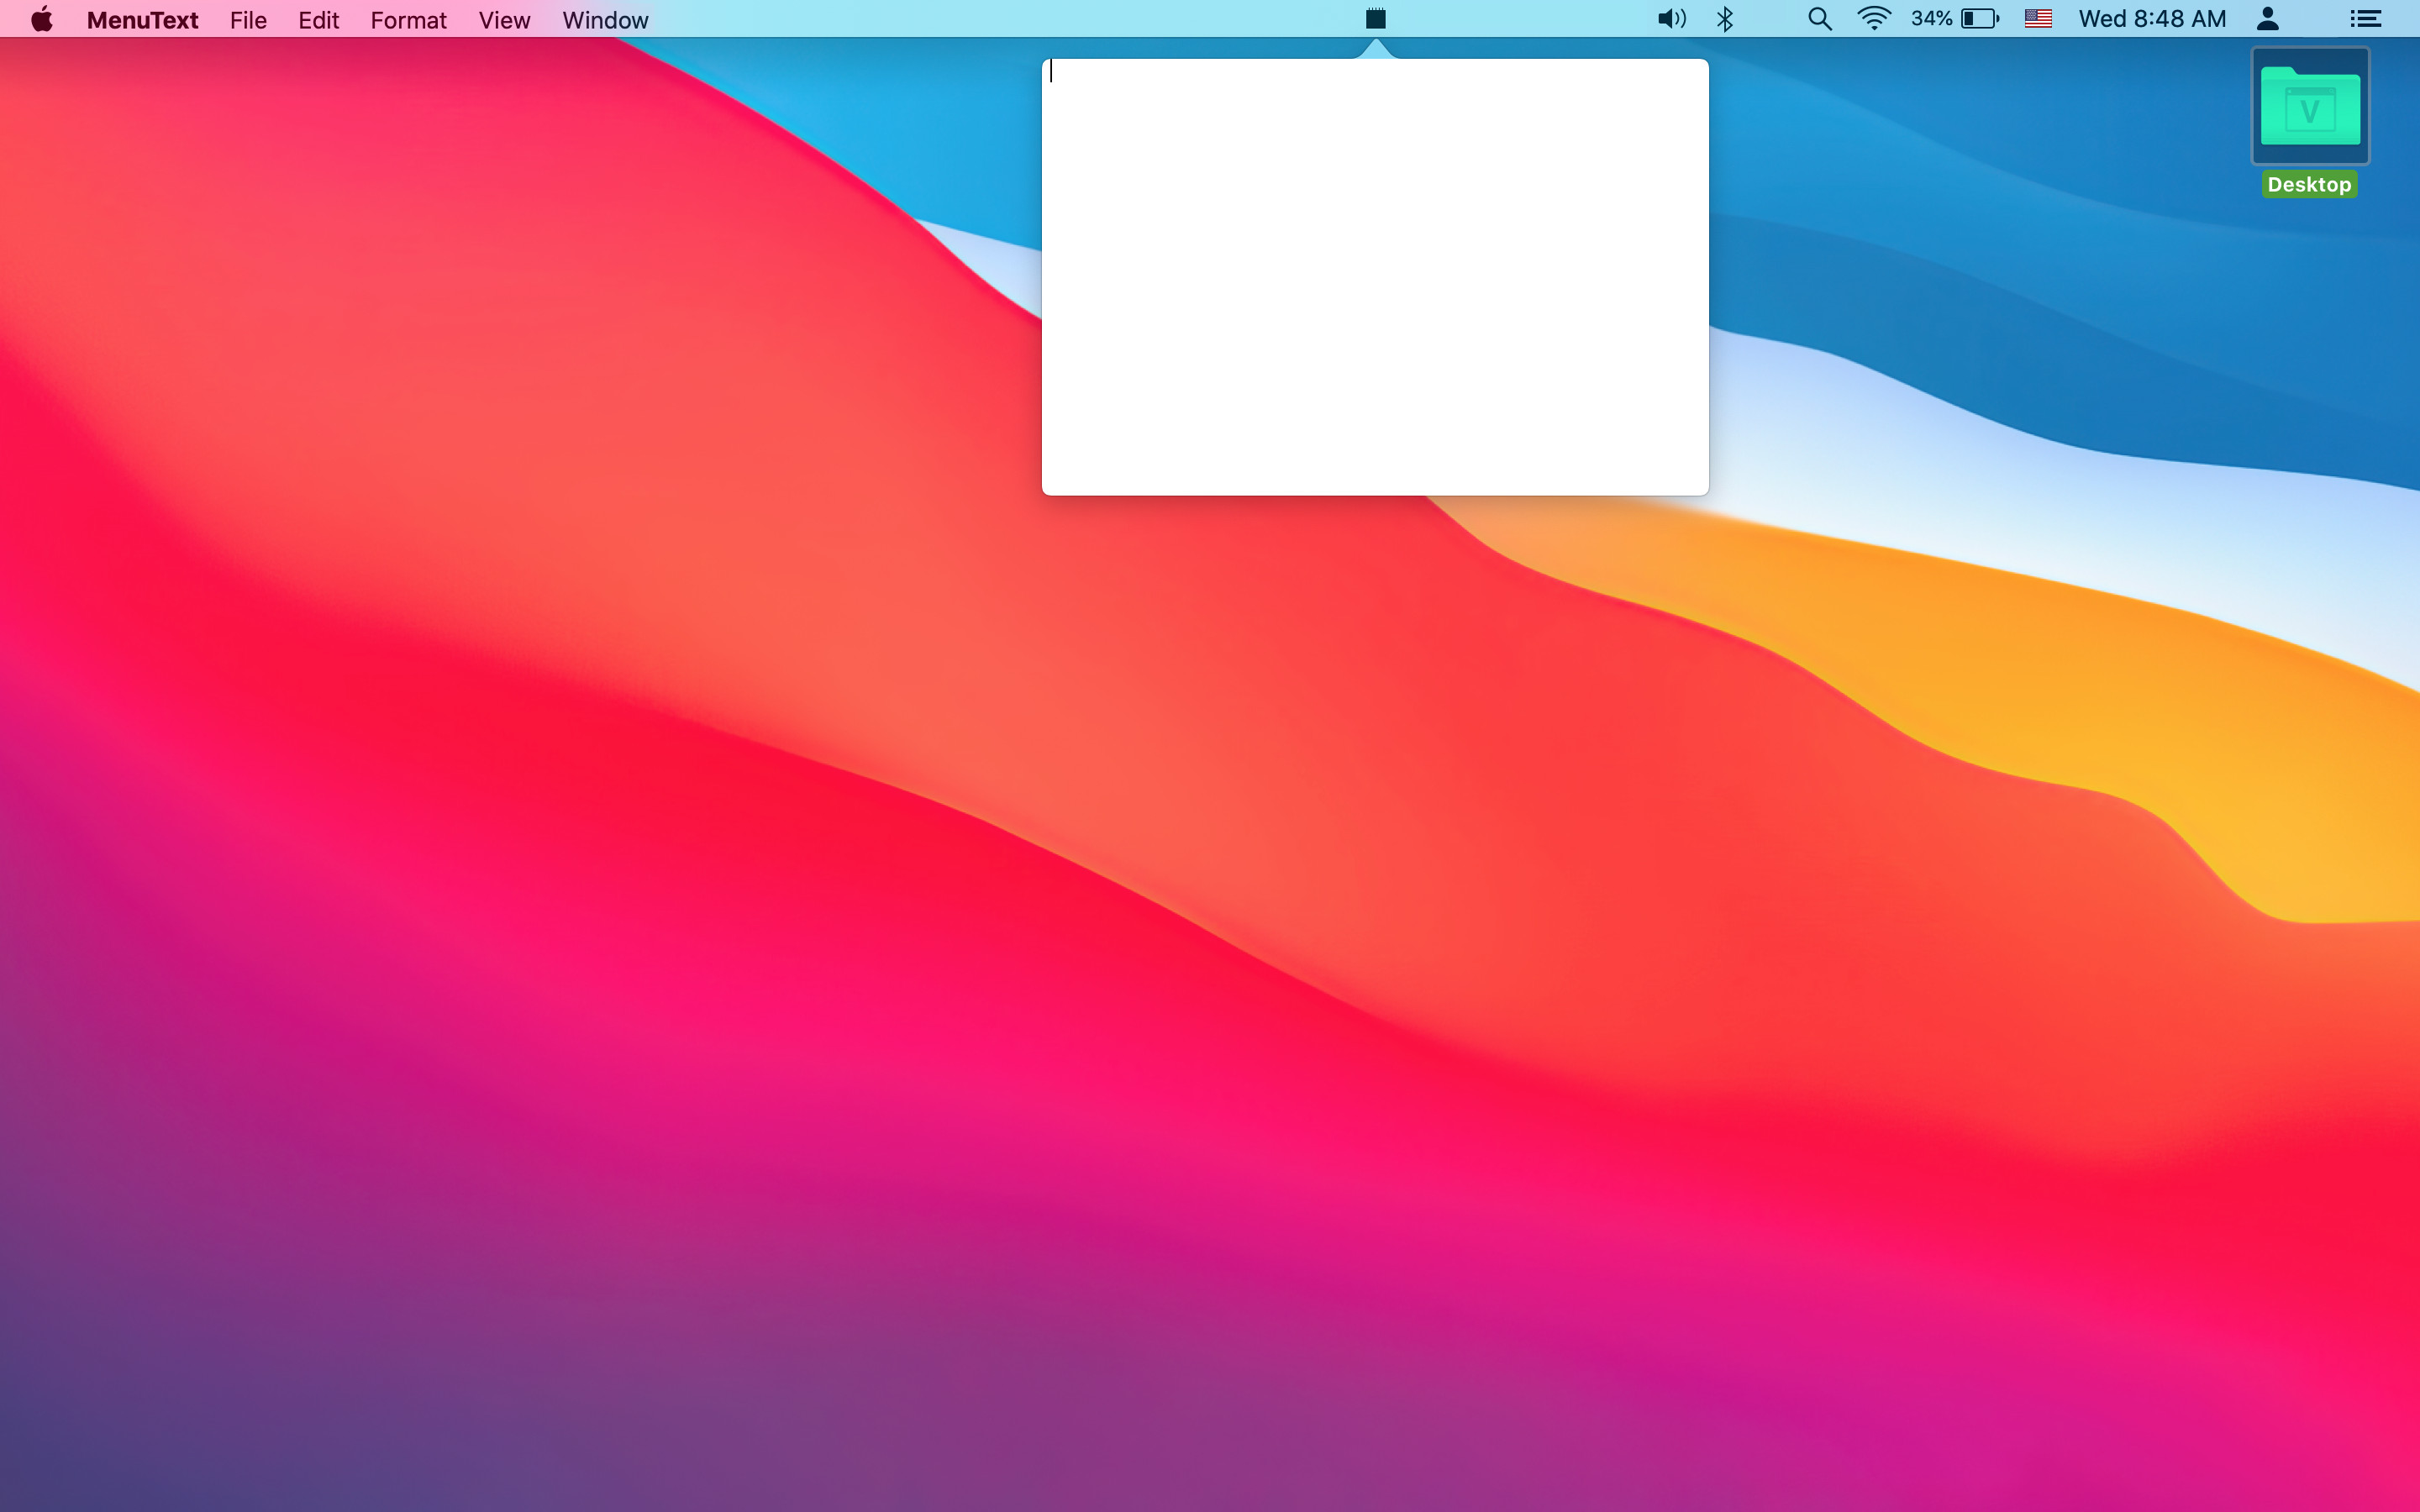Select the Desktop folder icon
Image resolution: width=2420 pixels, height=1512 pixels.
[2310, 106]
